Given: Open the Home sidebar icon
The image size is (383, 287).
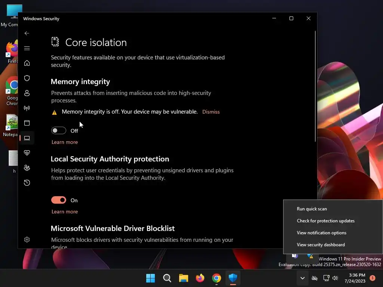Looking at the screenshot, I should click(x=27, y=63).
